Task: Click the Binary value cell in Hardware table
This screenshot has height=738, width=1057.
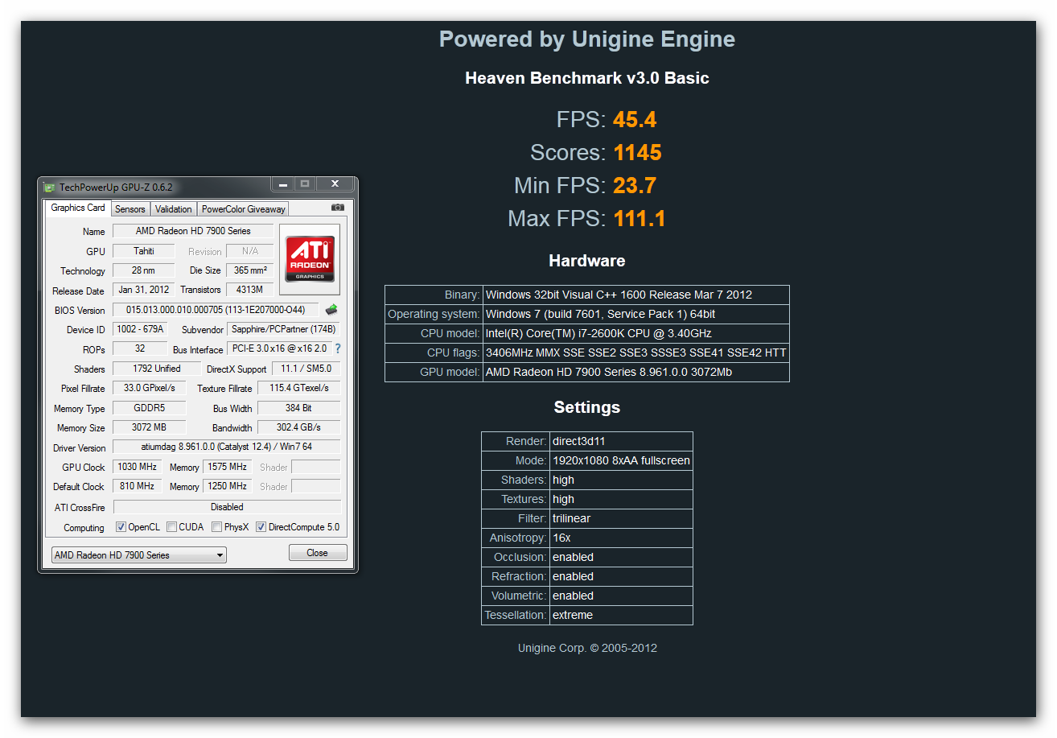Action: (636, 295)
